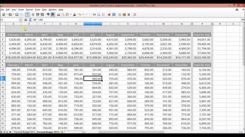This screenshot has height=137, width=245.
Task: Expand the formula bar arrow
Action: point(243,20)
